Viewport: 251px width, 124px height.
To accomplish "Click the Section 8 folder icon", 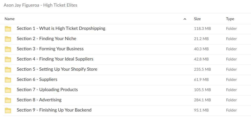I will click(x=8, y=100).
